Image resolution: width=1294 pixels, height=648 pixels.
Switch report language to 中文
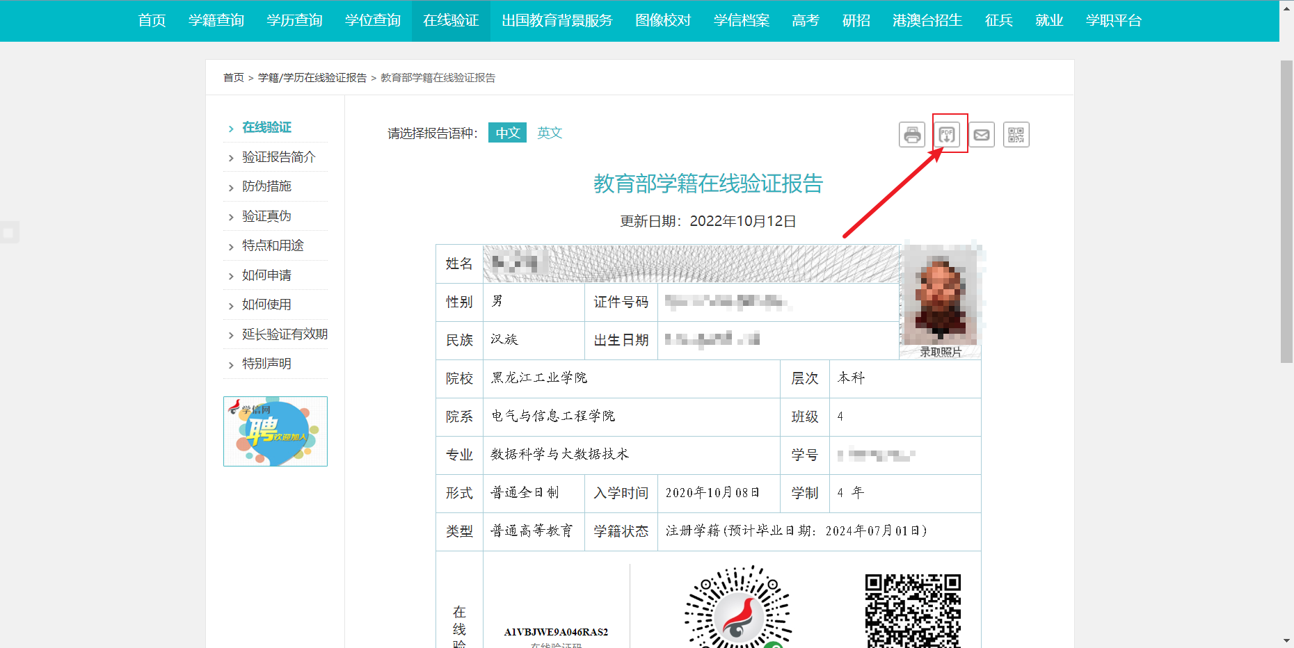[508, 133]
